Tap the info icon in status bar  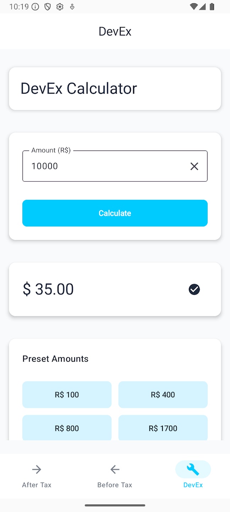click(35, 7)
